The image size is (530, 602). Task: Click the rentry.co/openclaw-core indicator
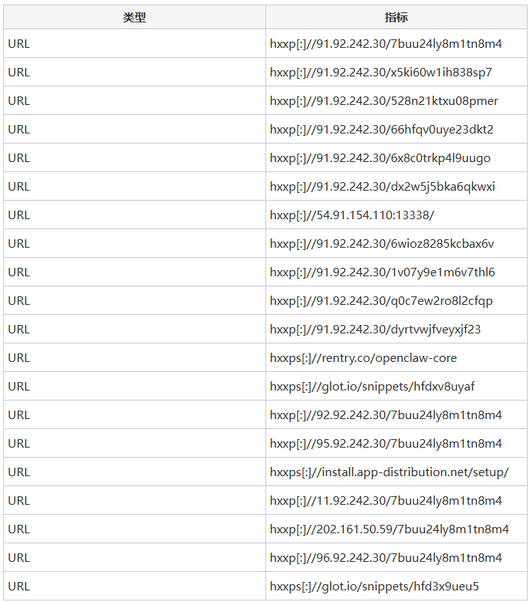(x=363, y=358)
